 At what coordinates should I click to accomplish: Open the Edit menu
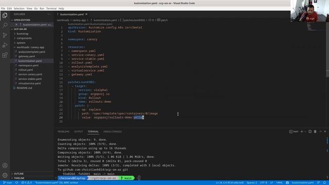[x=9, y=8]
